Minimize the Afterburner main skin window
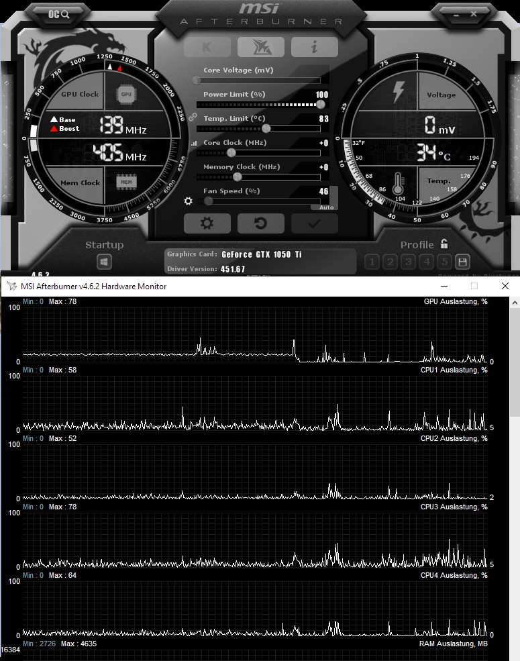Image resolution: width=520 pixels, height=661 pixels. pos(456,15)
